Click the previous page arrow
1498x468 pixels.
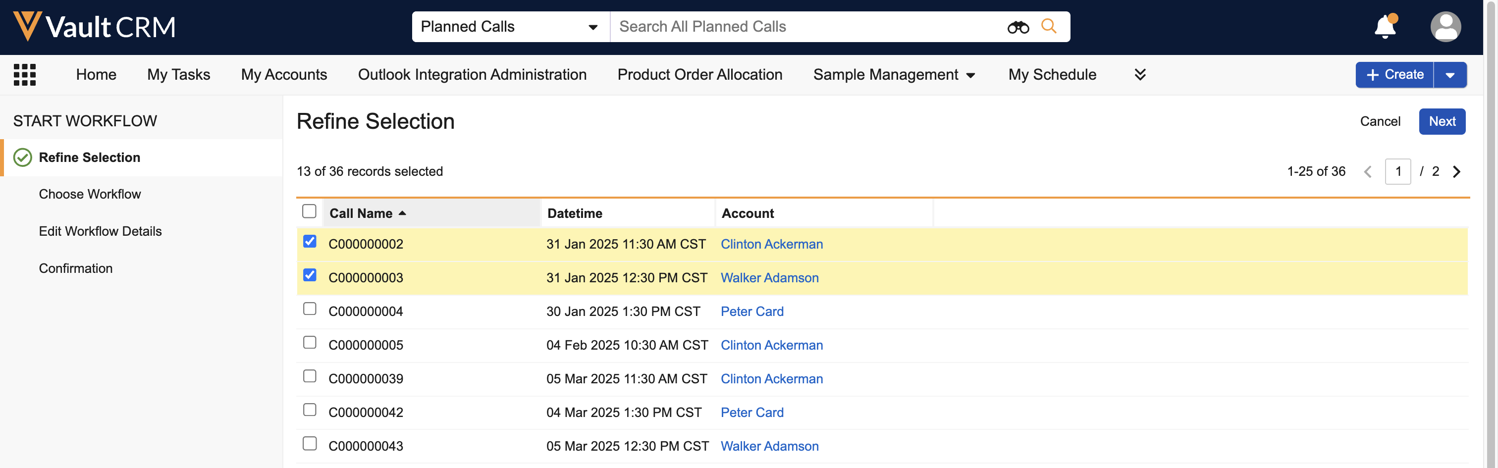[1368, 171]
